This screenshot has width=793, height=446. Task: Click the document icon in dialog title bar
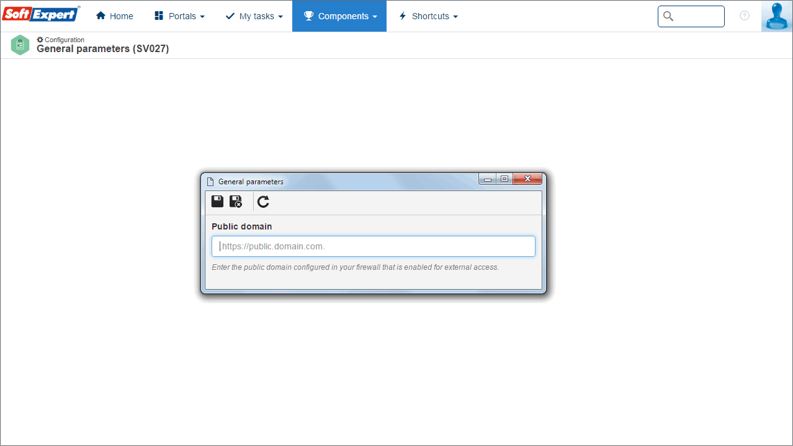[x=210, y=182]
